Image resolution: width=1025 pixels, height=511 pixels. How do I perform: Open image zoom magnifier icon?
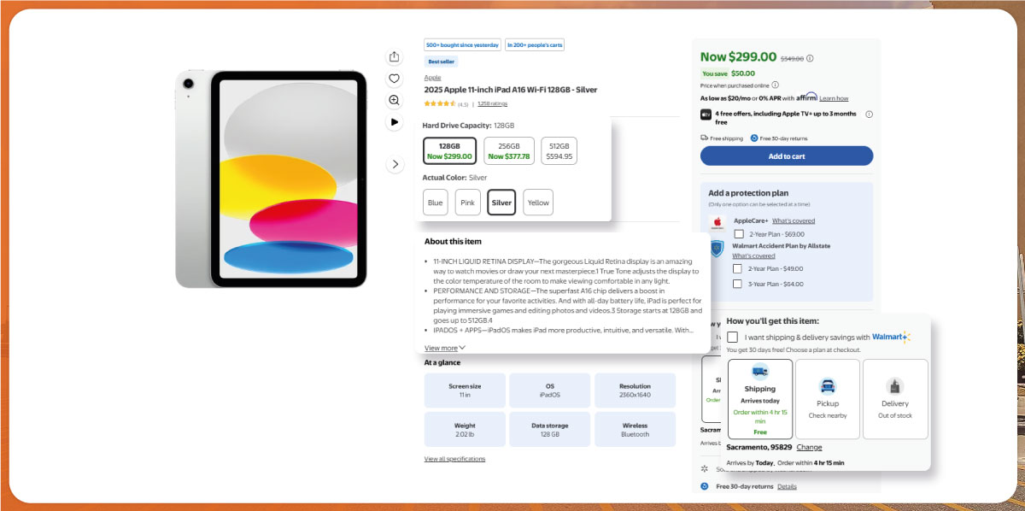click(x=394, y=100)
